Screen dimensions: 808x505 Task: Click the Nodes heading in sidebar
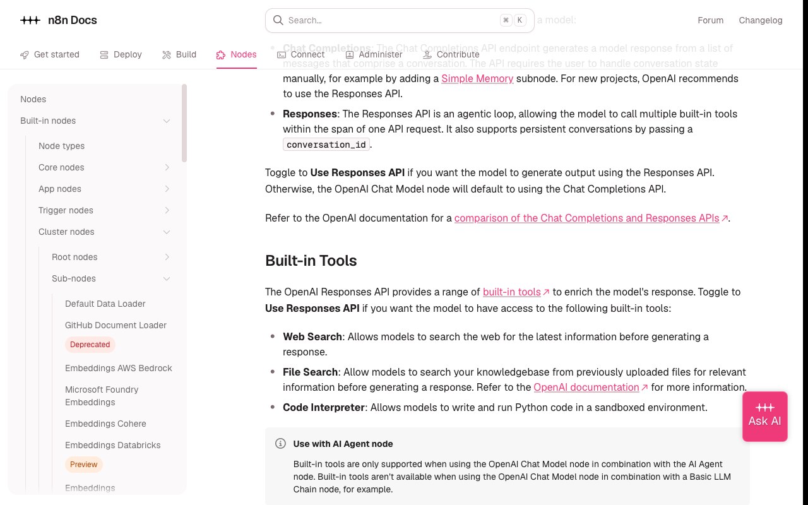click(x=33, y=99)
